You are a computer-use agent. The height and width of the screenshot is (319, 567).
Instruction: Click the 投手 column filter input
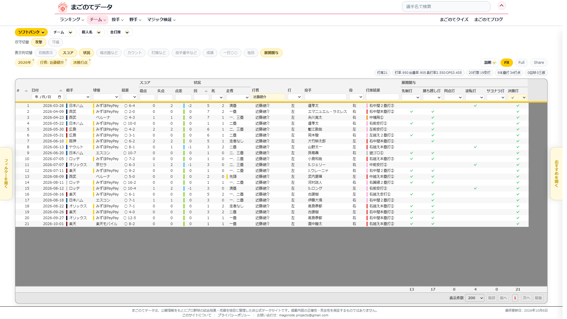tap(325, 97)
